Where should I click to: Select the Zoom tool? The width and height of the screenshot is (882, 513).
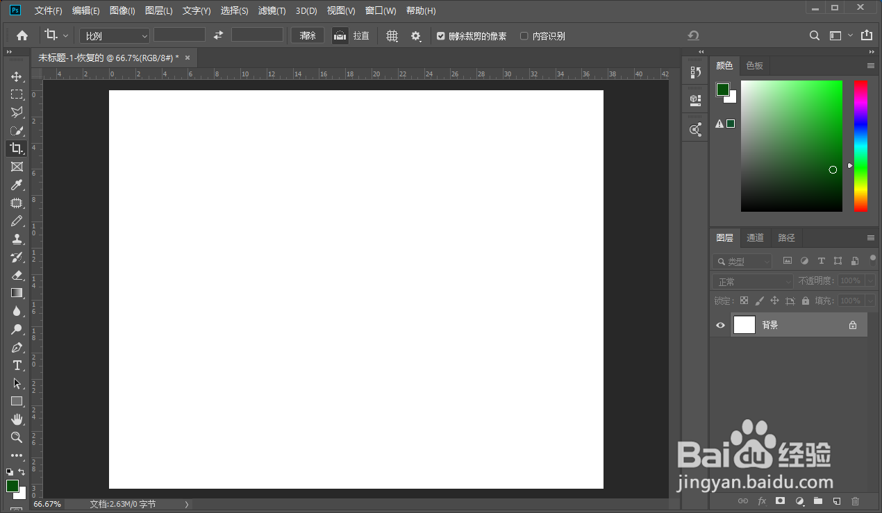click(17, 437)
